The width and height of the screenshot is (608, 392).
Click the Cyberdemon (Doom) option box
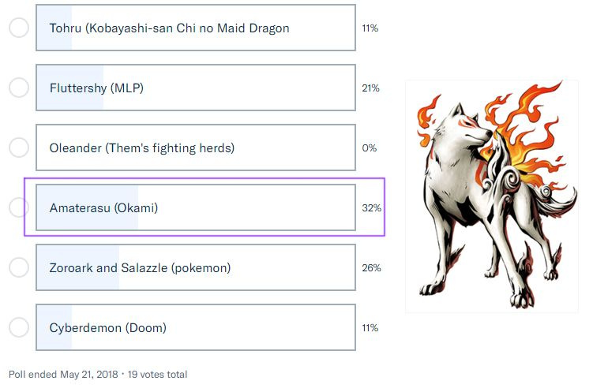(195, 327)
